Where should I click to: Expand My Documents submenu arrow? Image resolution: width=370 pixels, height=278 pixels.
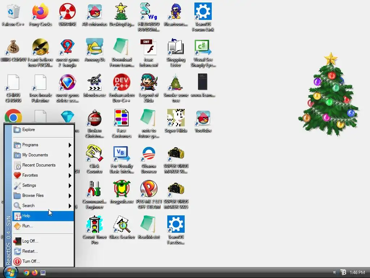(x=70, y=155)
